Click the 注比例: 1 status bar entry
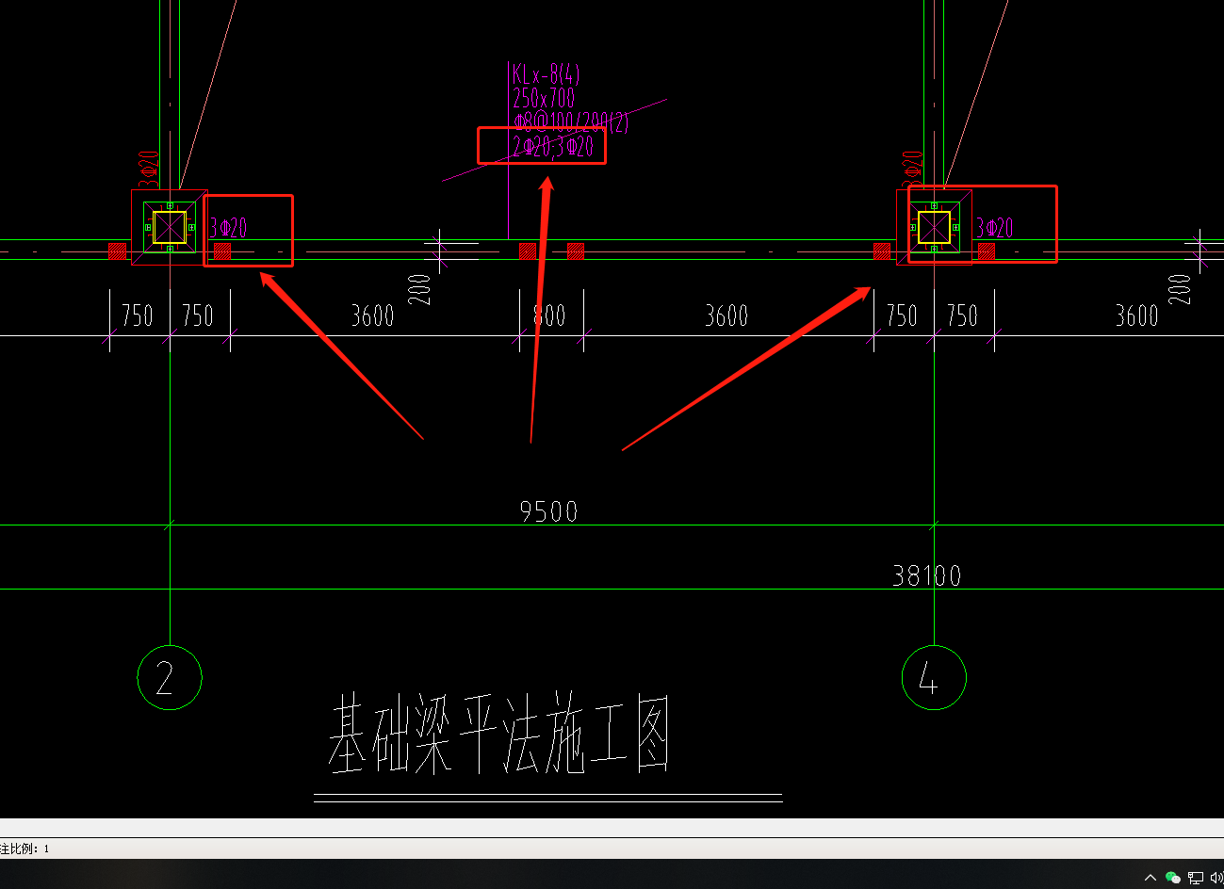This screenshot has width=1224, height=889. pyautogui.click(x=25, y=849)
